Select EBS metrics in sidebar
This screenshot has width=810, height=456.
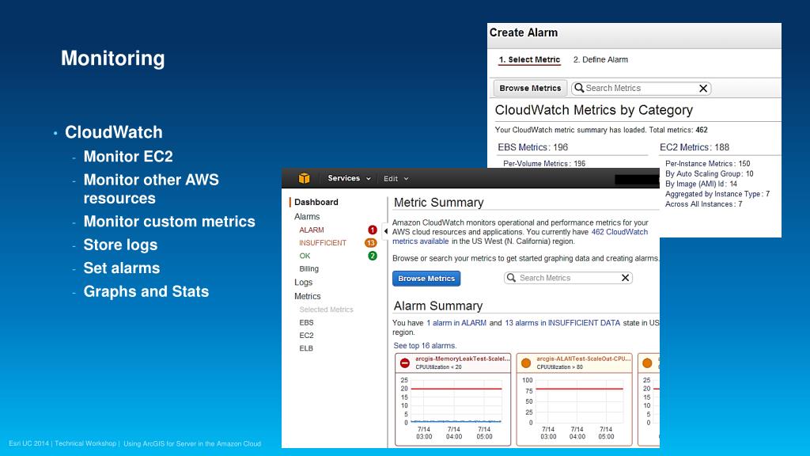pos(306,323)
